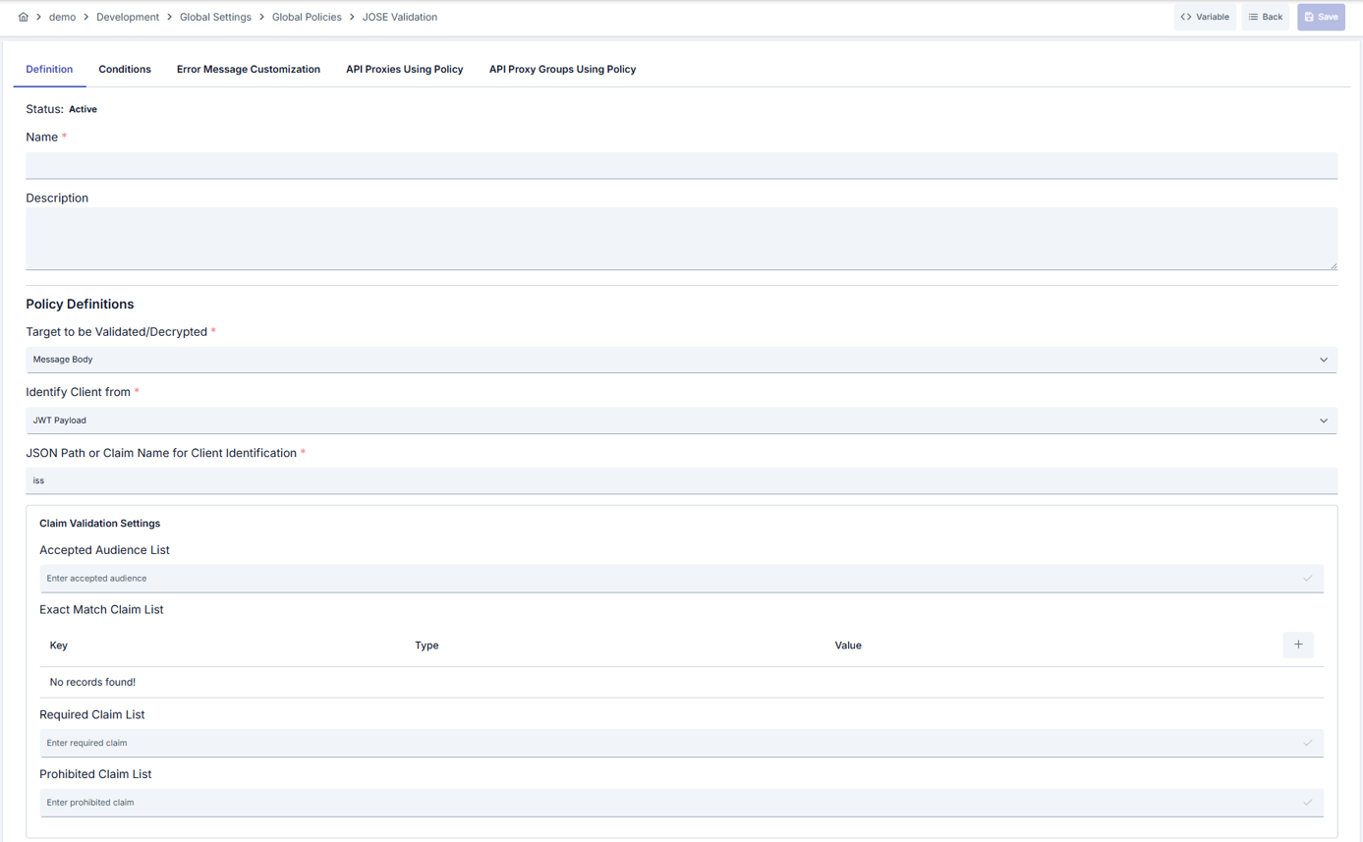Focus the policy Name input field

(x=681, y=165)
